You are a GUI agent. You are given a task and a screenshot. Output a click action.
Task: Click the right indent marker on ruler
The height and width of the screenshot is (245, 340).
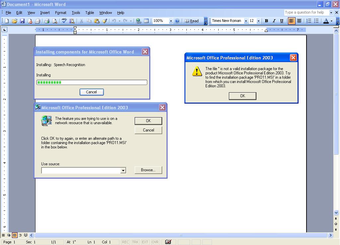pos(266,31)
